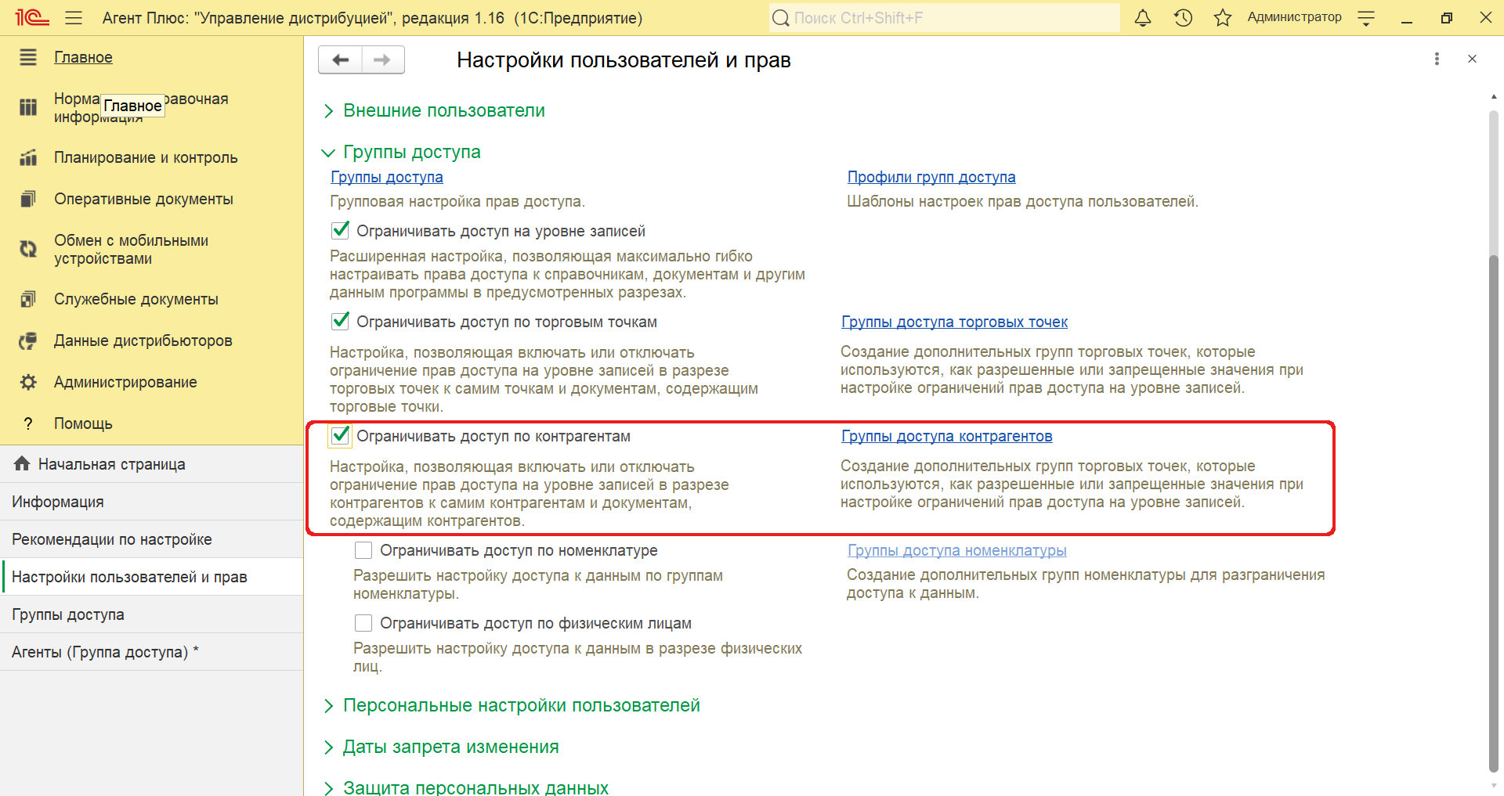Image resolution: width=1504 pixels, height=796 pixels.
Task: Switch to Начальная страница tab
Action: 152,464
